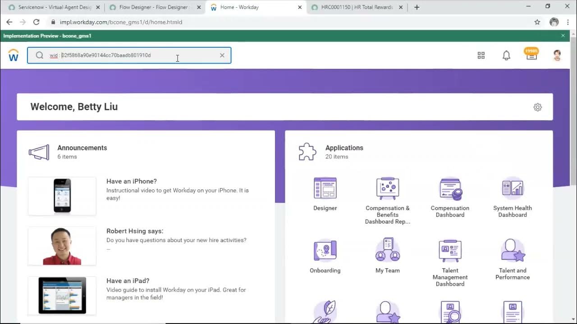Click the Onboarding label

coord(325,270)
